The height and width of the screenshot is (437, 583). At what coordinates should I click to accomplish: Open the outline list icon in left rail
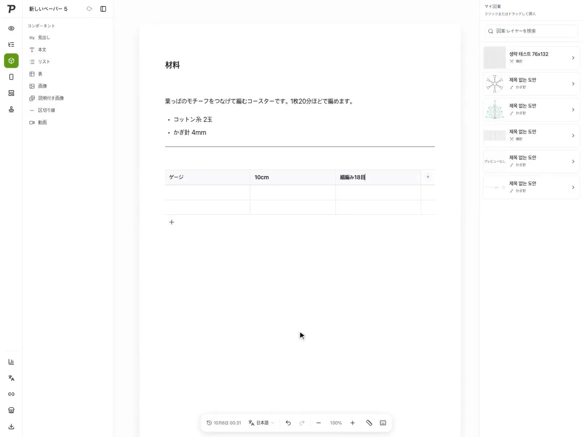pos(11,45)
